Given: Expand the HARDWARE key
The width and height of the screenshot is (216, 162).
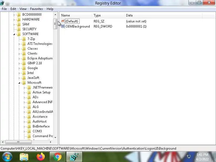Looking at the screenshot, I should pyautogui.click(x=14, y=20).
